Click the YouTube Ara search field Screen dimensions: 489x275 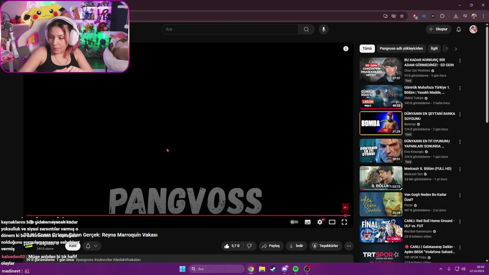(230, 29)
